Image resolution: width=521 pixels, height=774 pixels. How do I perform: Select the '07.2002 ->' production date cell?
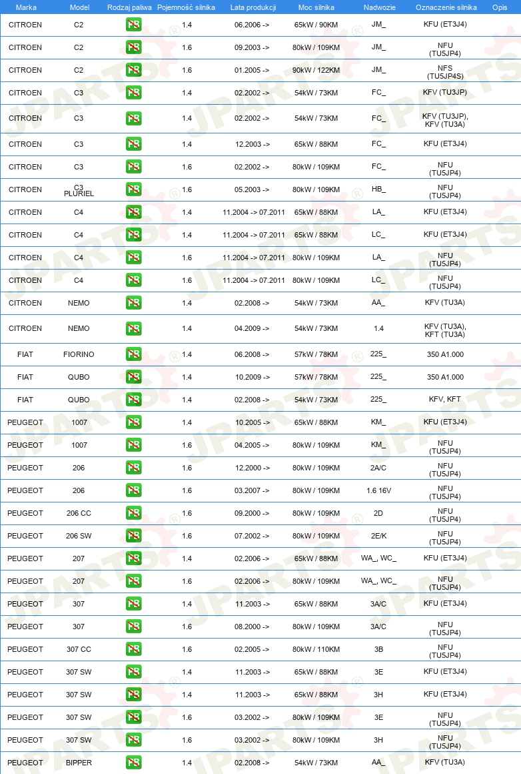(252, 536)
